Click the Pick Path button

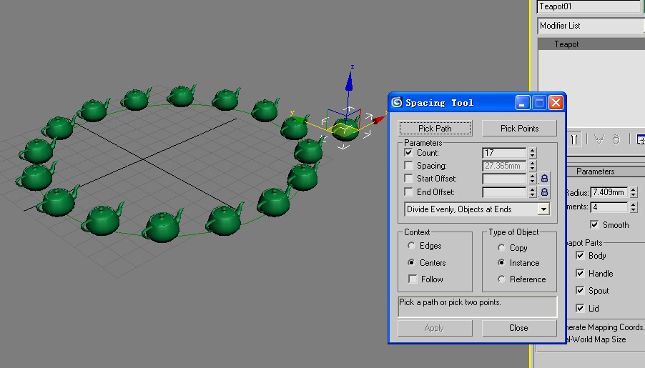(x=435, y=129)
